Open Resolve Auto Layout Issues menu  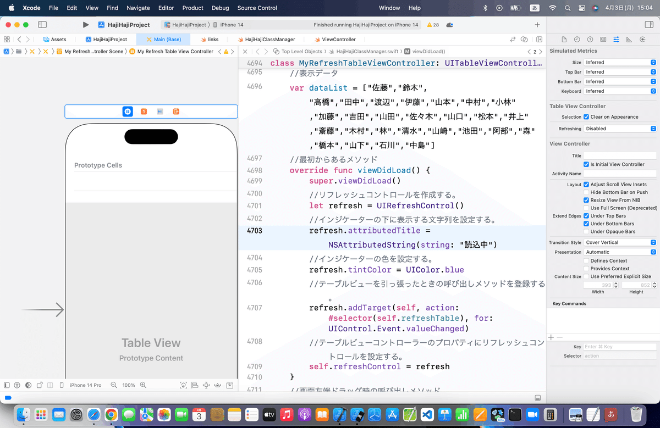[x=218, y=385]
